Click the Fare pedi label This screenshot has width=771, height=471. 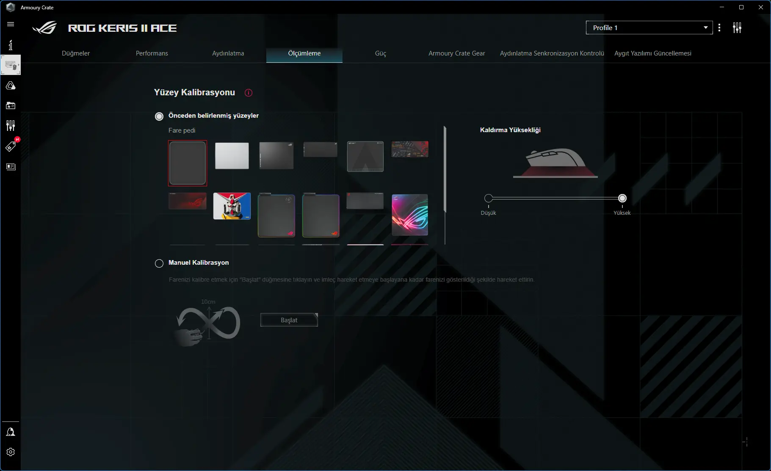tap(182, 130)
